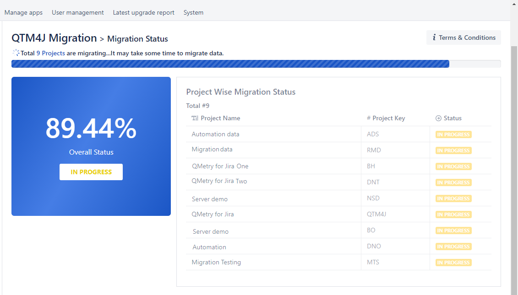Click the info icon beside Terms & Conditions
The height and width of the screenshot is (295, 518).
point(434,38)
